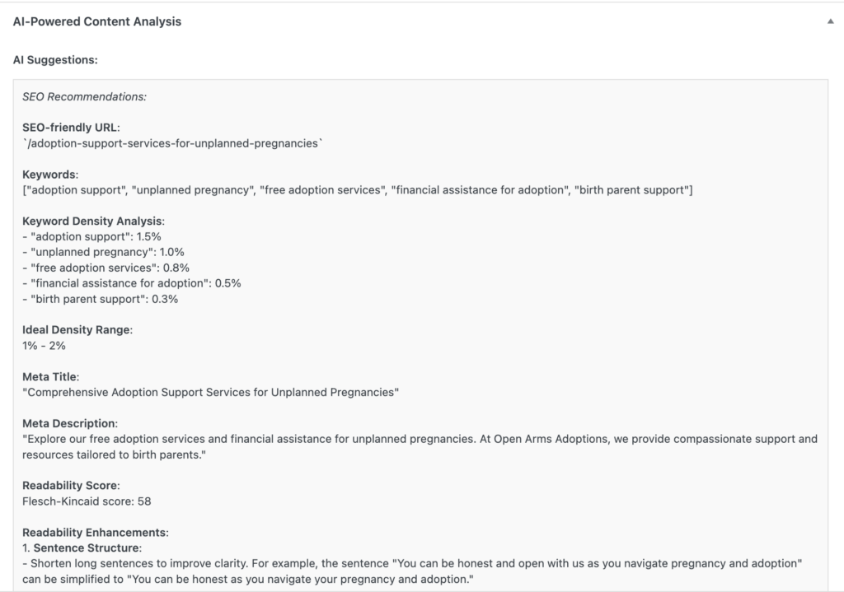
Task: Click the 1% - 2% range value
Action: tap(44, 346)
